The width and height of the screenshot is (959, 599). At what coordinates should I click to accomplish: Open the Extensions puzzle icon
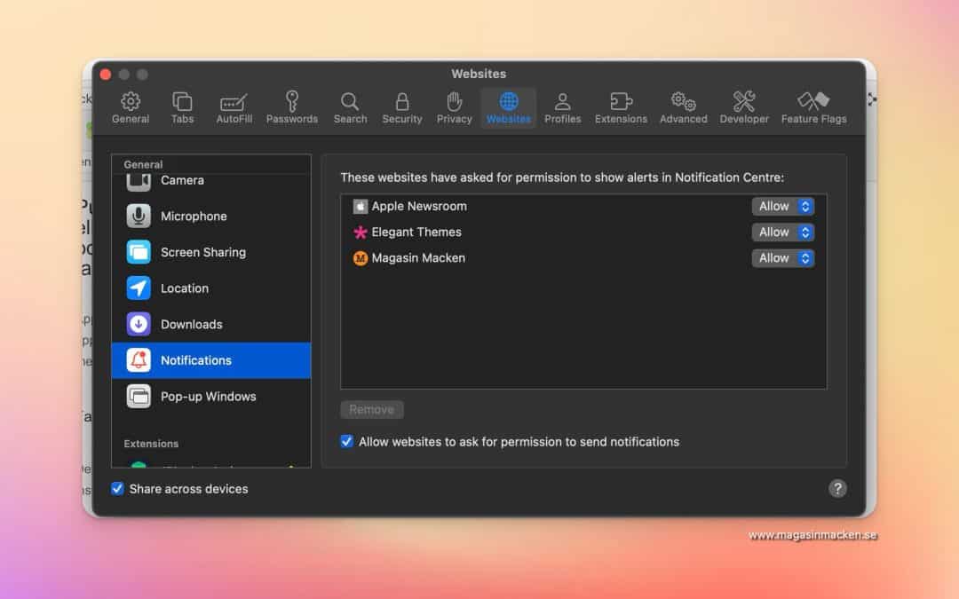tap(621, 102)
